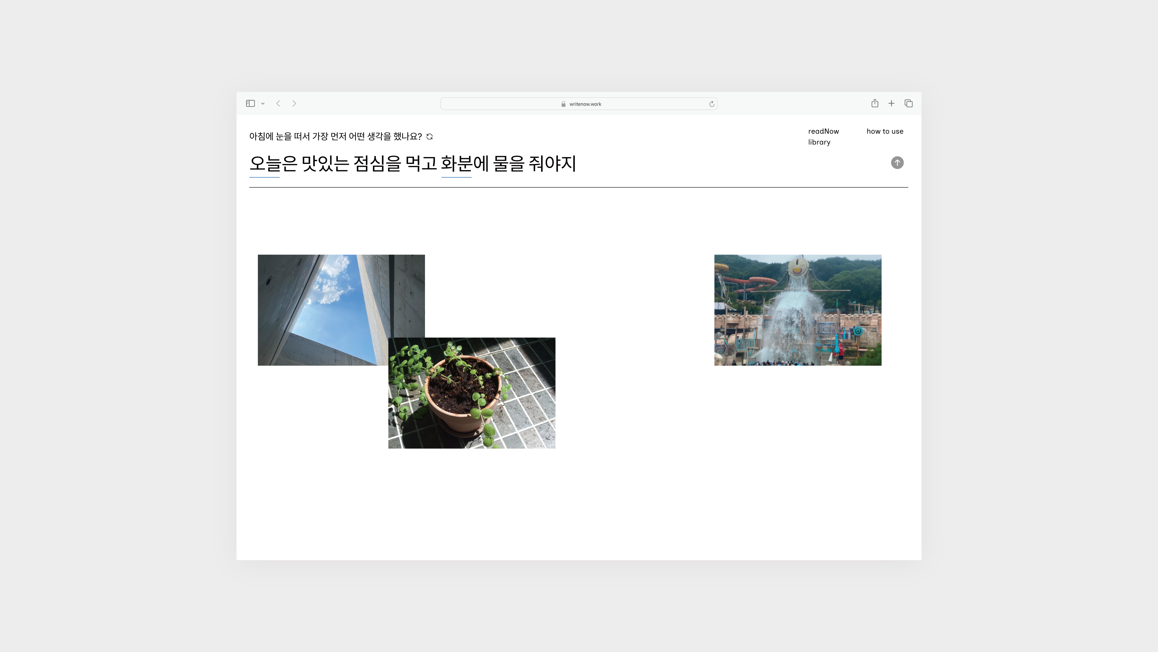Open the potted plant photo

pyautogui.click(x=472, y=393)
